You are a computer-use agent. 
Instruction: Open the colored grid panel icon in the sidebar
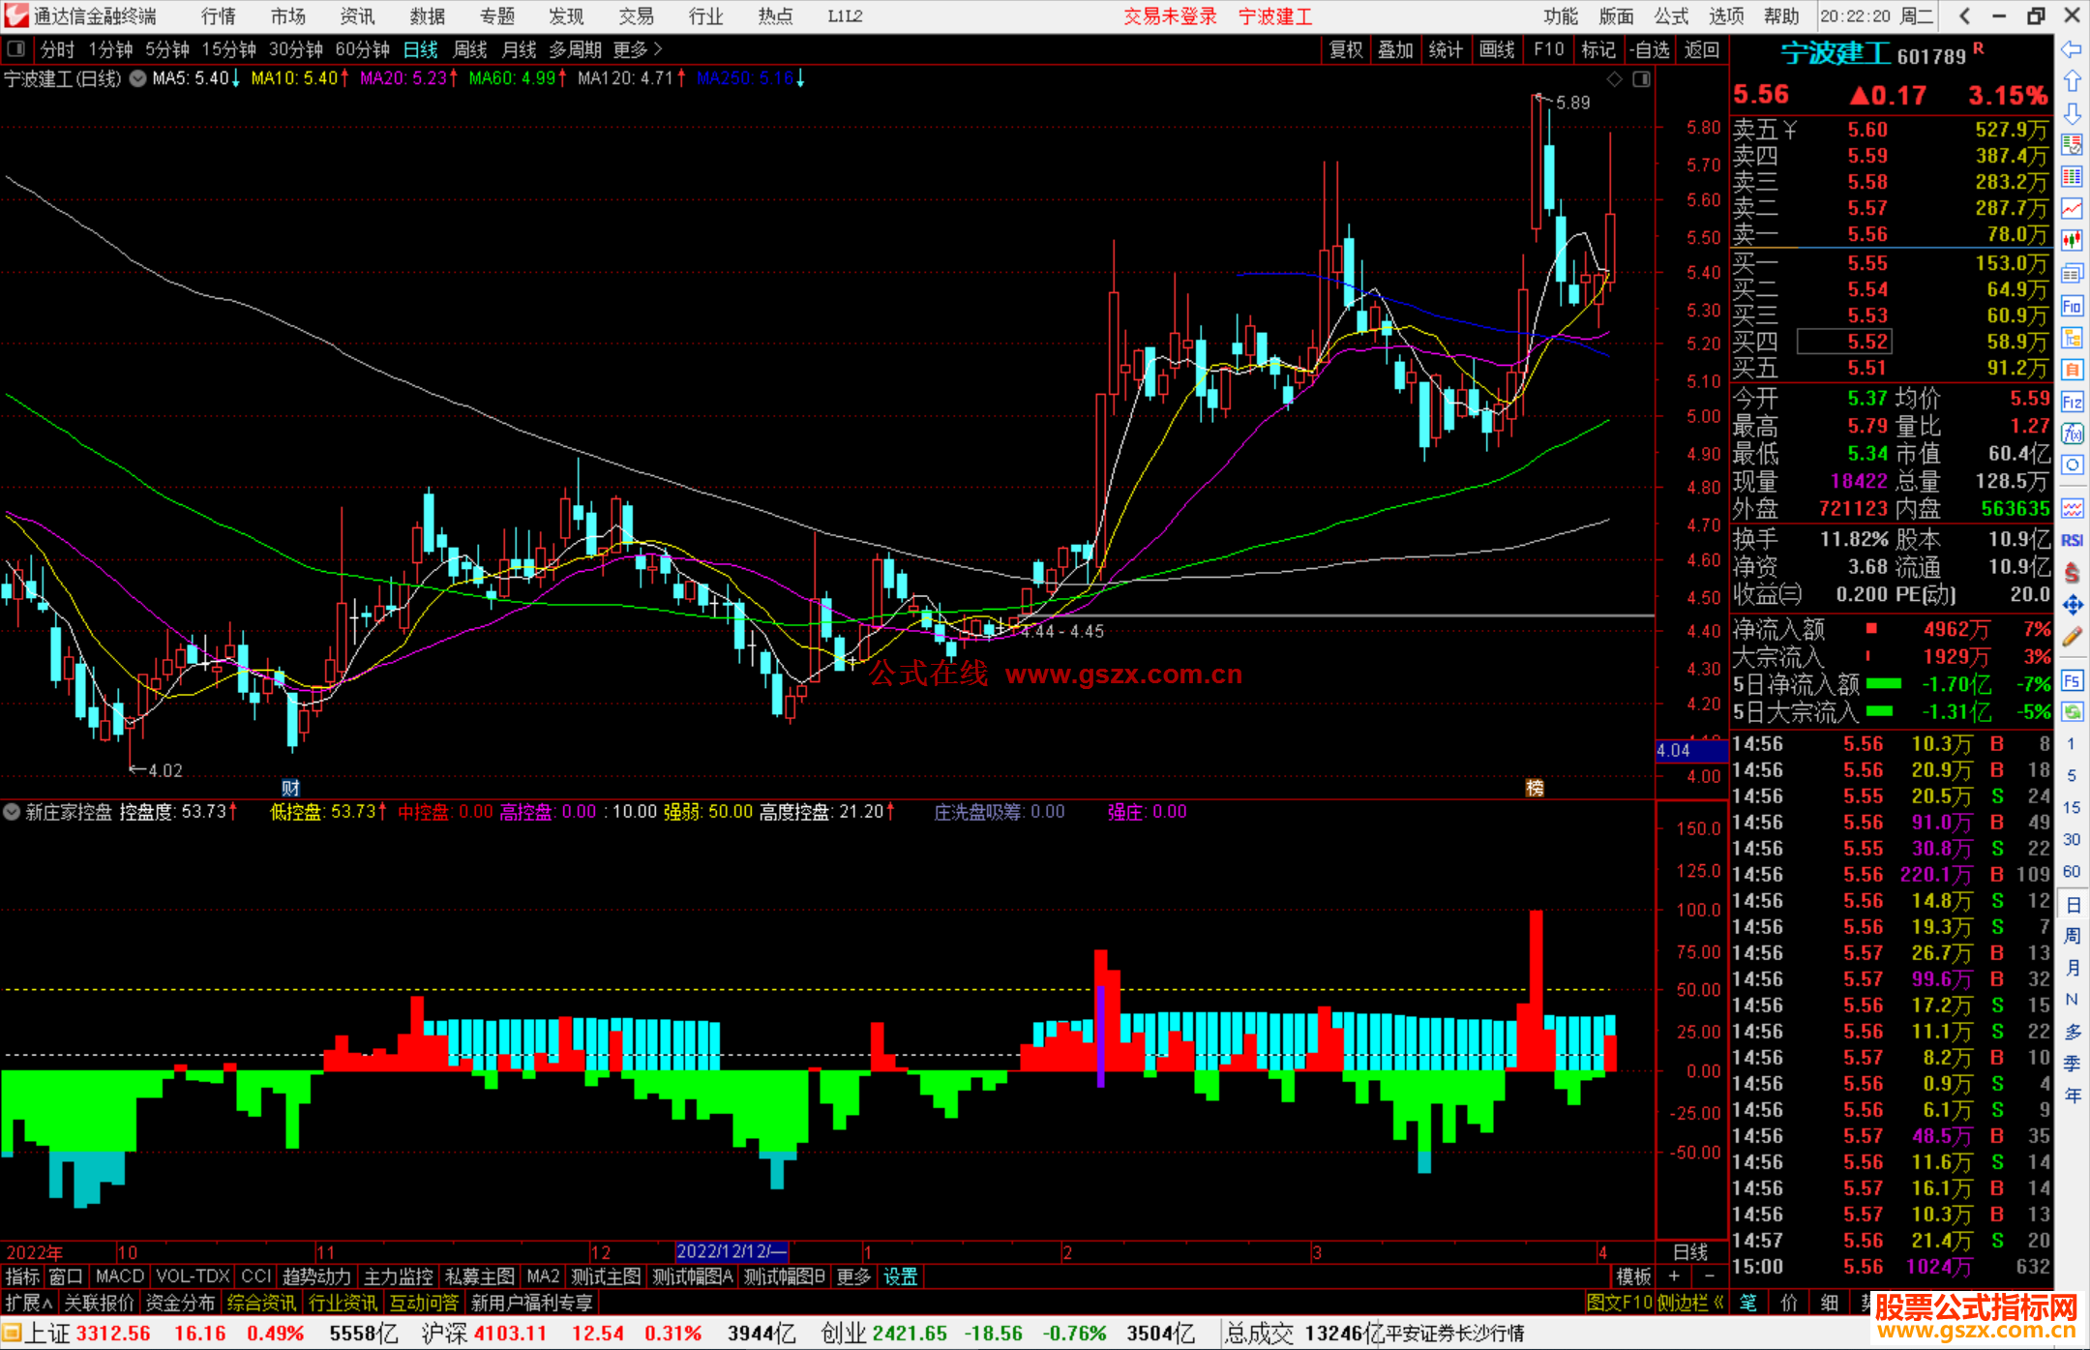[2072, 177]
